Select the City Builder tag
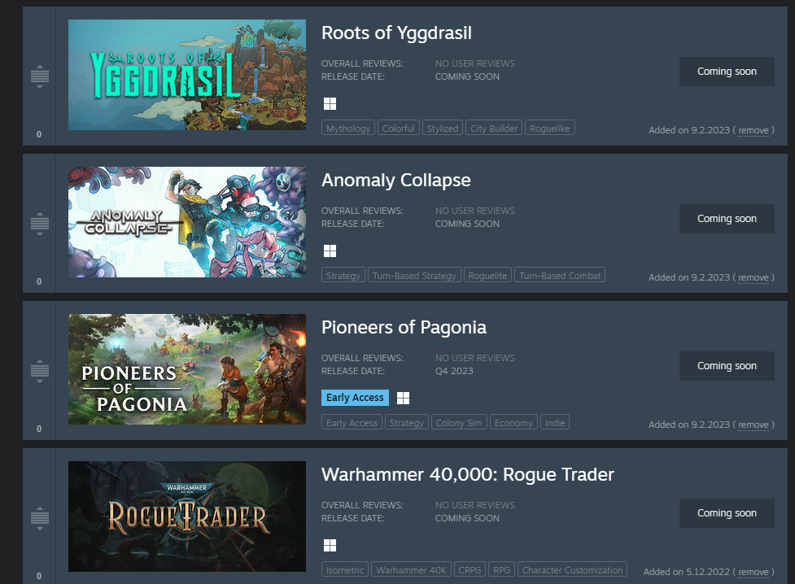The height and width of the screenshot is (584, 795). pos(494,129)
